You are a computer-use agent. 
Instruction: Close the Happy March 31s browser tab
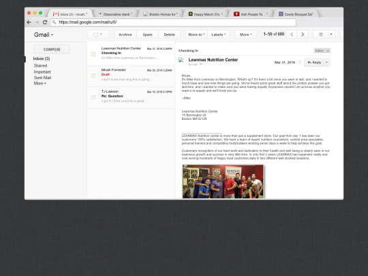pyautogui.click(x=222, y=14)
